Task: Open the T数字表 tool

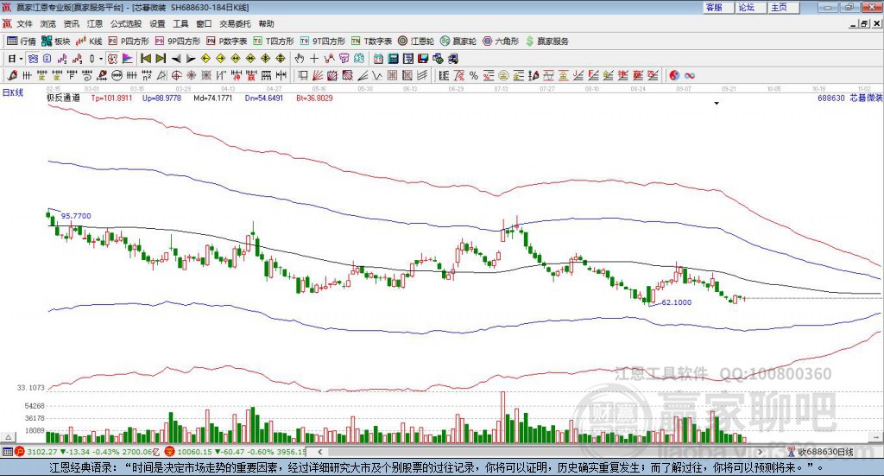Action: pyautogui.click(x=371, y=41)
